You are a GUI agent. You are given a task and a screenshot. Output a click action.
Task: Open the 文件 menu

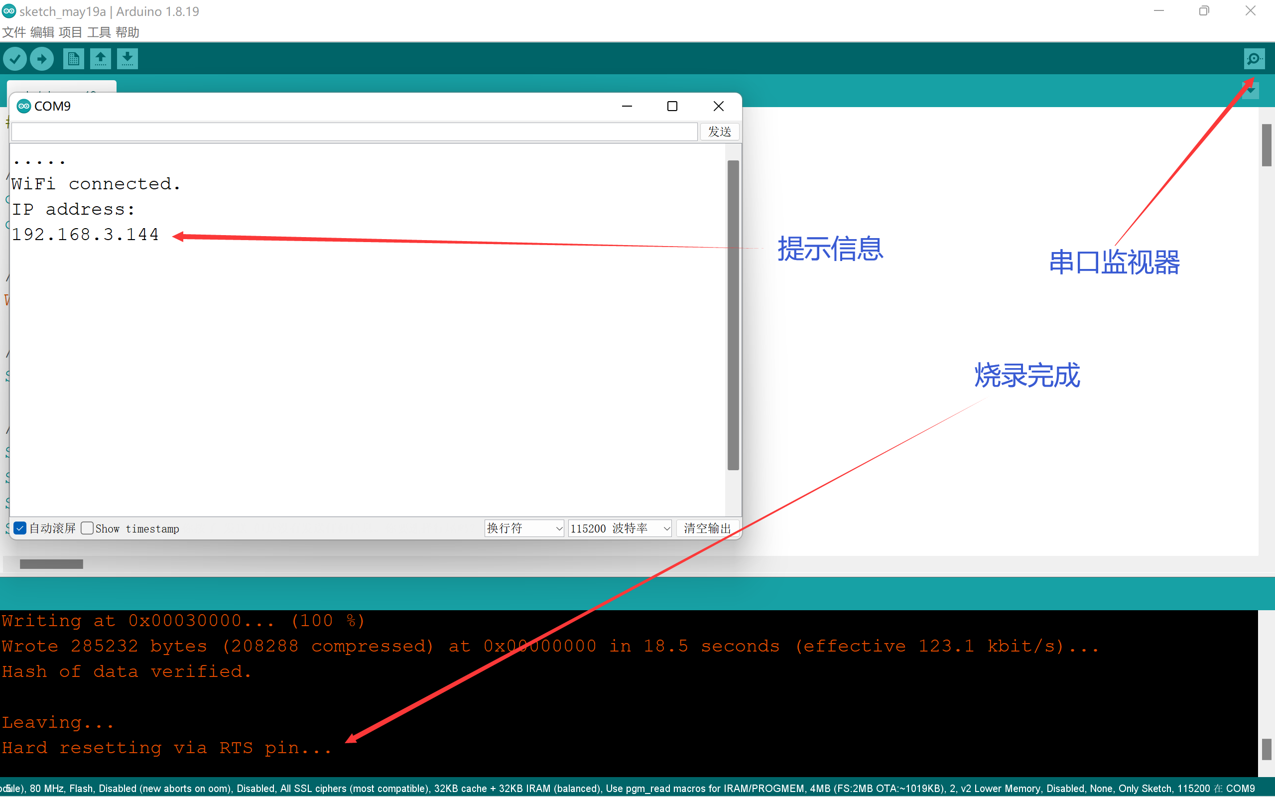[14, 33]
